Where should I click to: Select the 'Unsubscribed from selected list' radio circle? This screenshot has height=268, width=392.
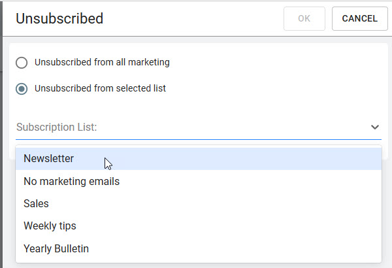[22, 88]
